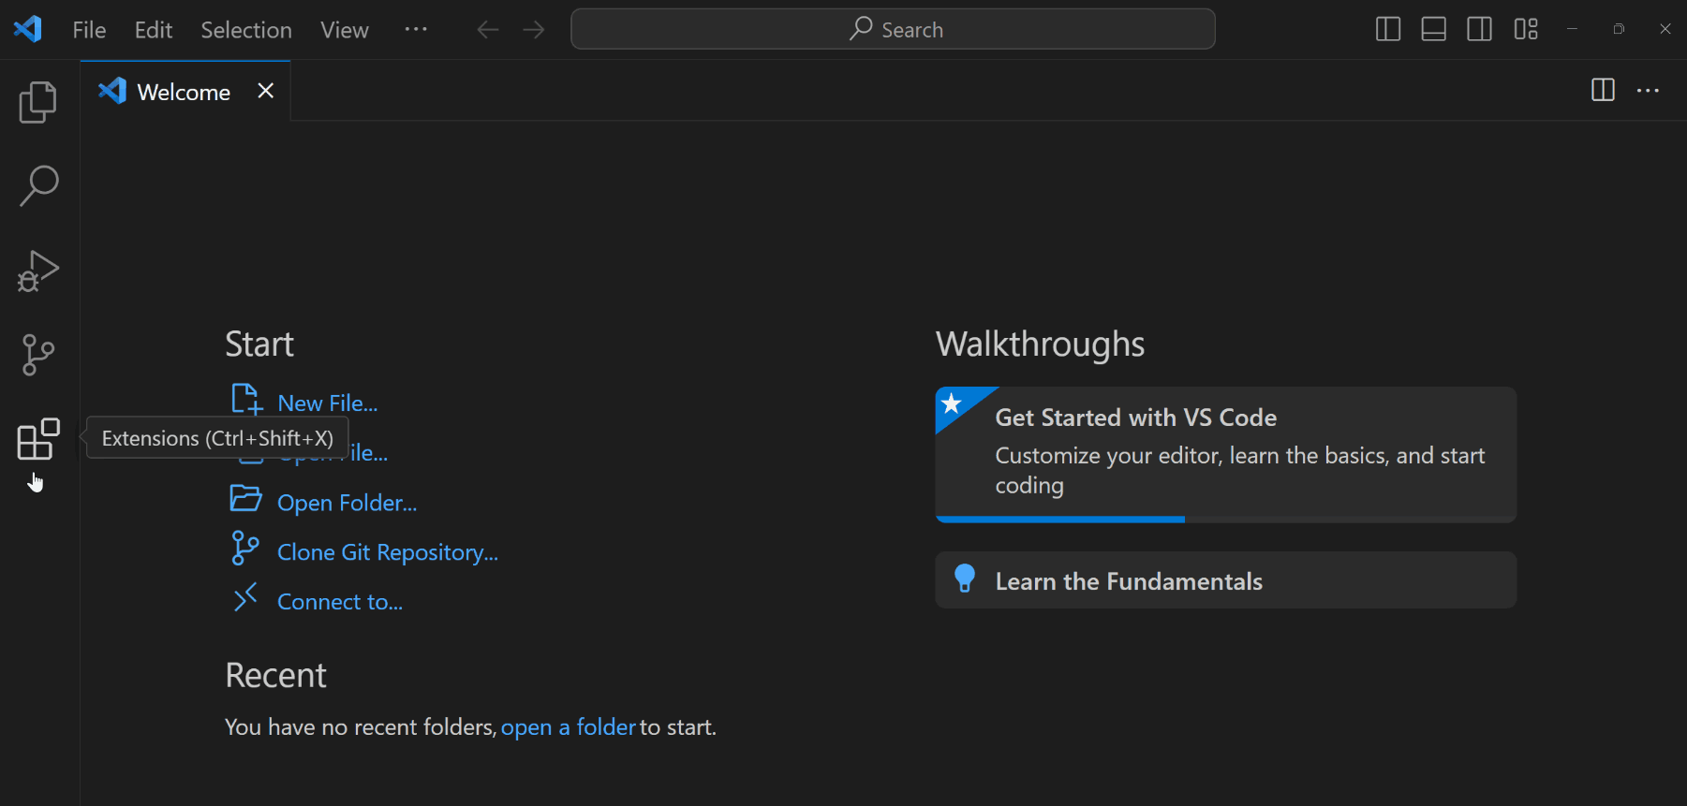Click the Split Editor Right icon
This screenshot has height=806, width=1687.
coord(1603,91)
